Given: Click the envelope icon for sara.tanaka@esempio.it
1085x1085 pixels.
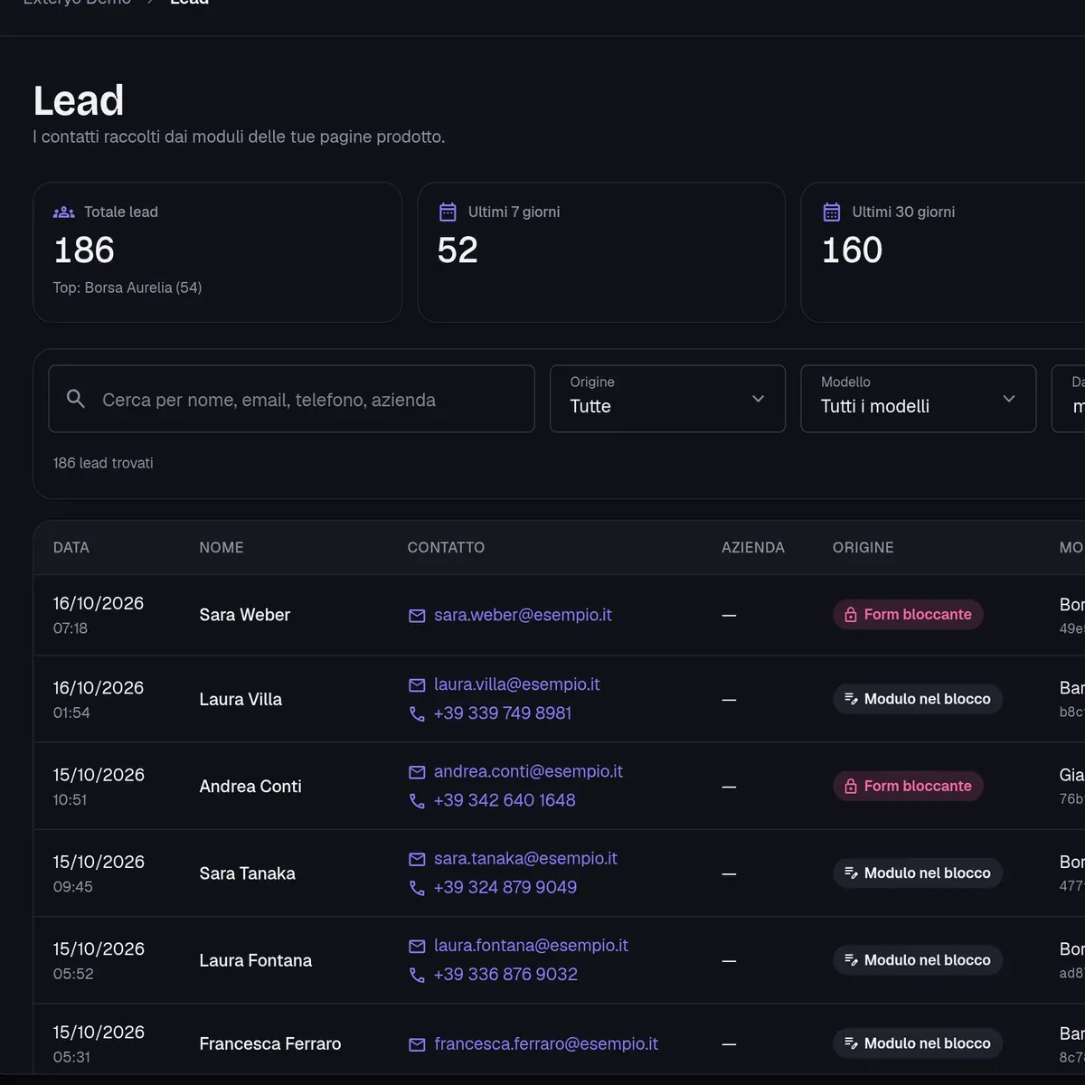Looking at the screenshot, I should 417,859.
